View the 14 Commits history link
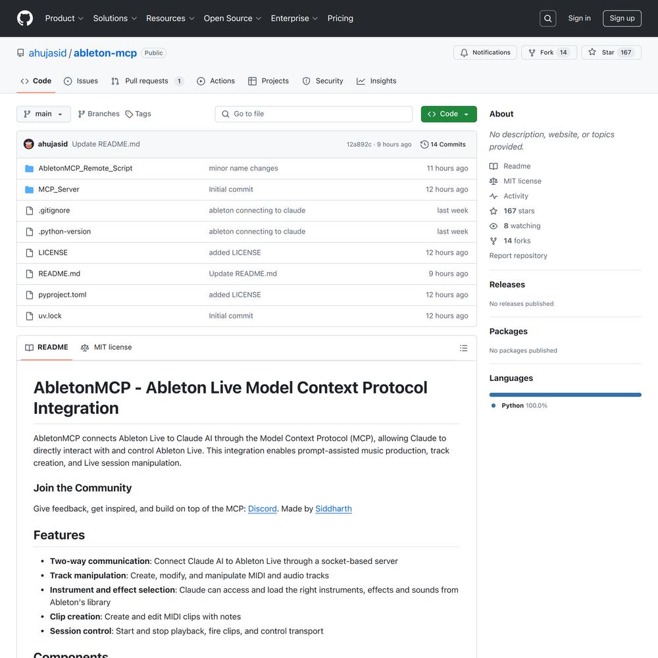The height and width of the screenshot is (658, 658). [x=443, y=144]
